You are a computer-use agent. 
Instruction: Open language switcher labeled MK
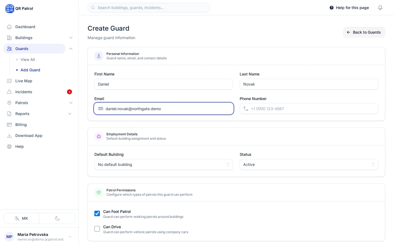[21, 218]
